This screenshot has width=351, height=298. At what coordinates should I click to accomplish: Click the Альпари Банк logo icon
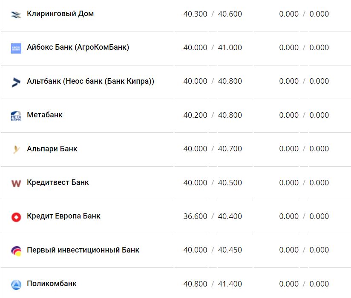click(16, 149)
